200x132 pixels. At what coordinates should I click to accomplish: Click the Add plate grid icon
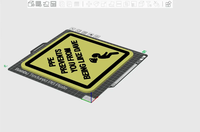click(x=39, y=4)
